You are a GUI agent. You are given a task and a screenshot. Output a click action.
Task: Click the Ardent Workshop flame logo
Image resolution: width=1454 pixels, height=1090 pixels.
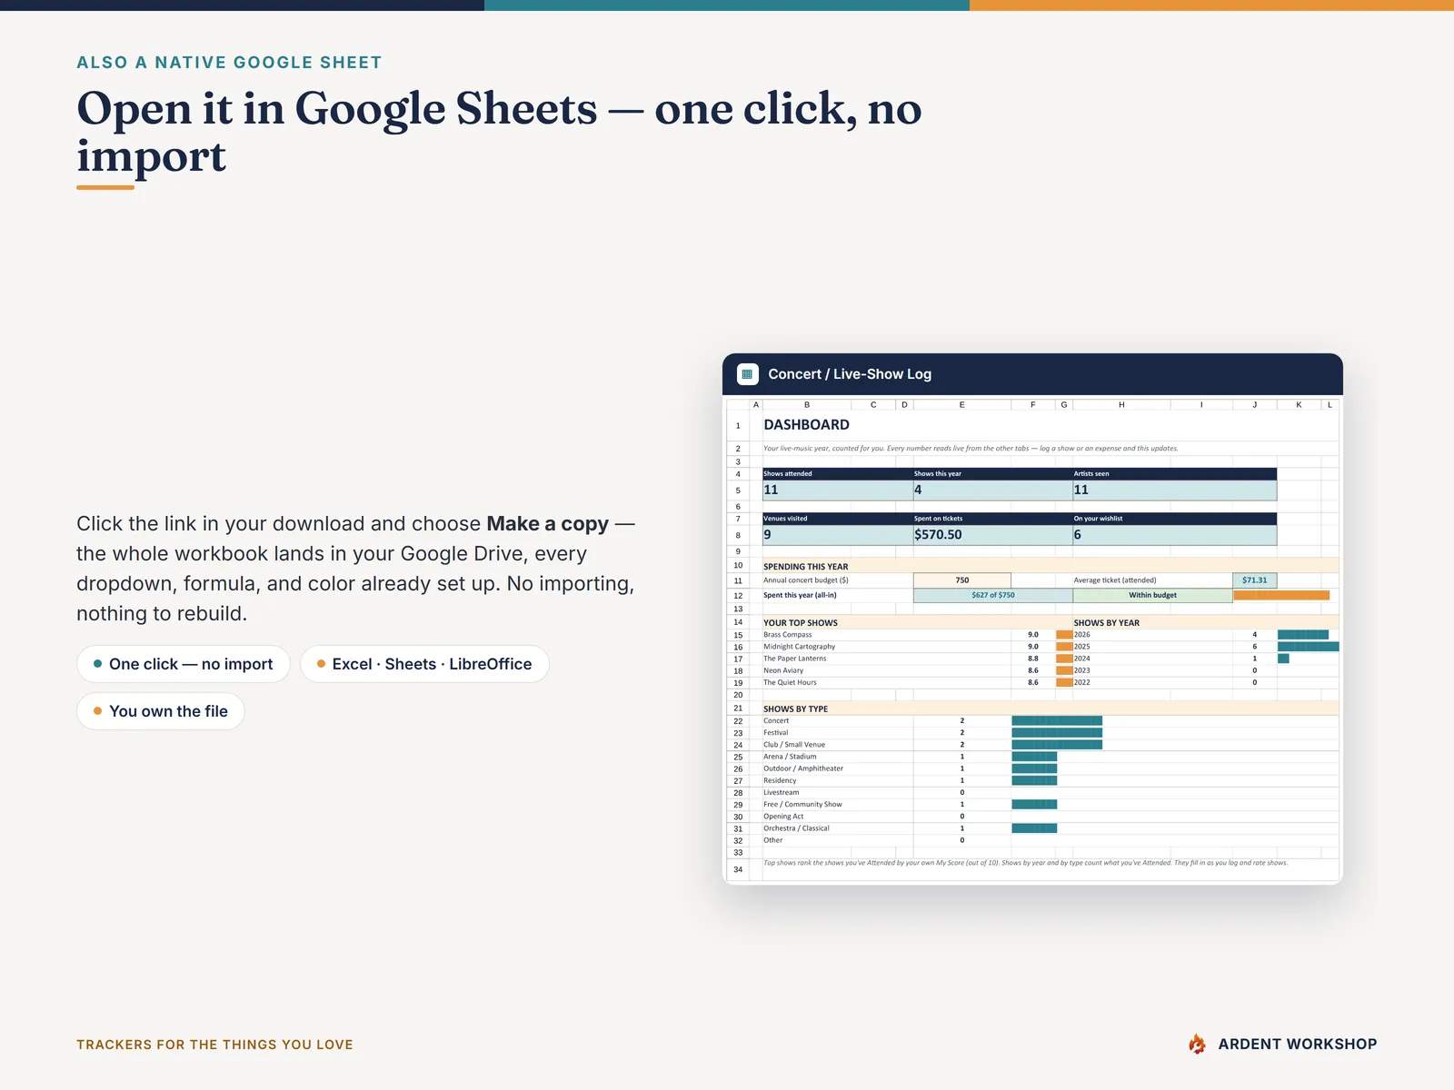coord(1198,1044)
